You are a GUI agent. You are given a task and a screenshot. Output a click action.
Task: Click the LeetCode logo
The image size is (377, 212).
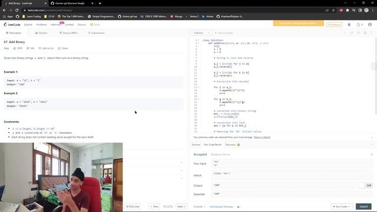pyautogui.click(x=12, y=25)
